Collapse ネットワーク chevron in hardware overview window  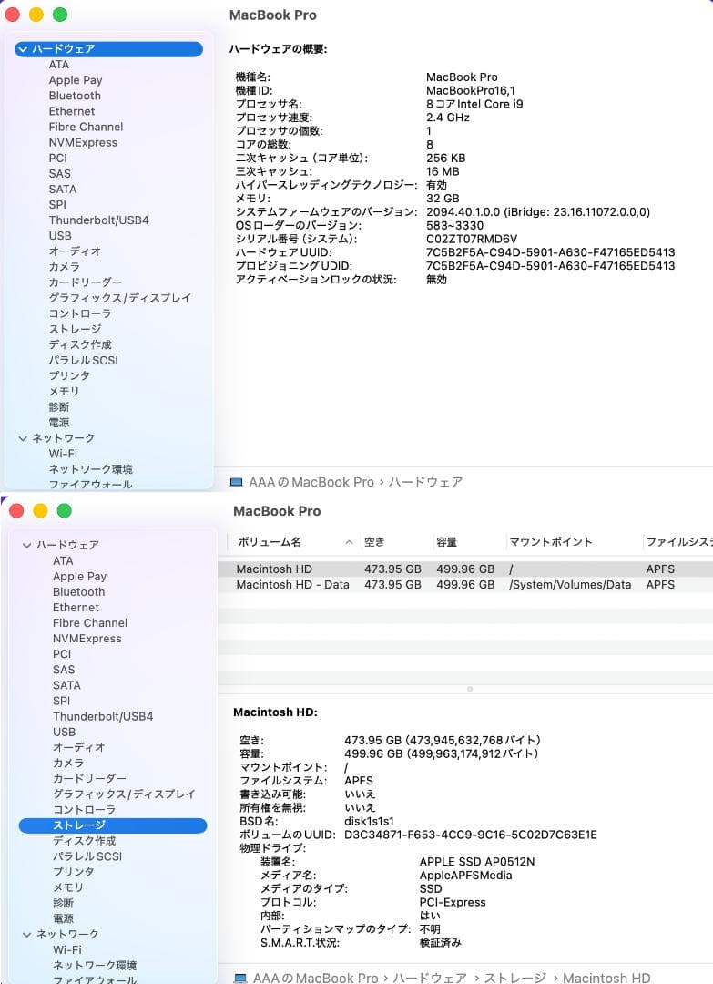click(23, 438)
